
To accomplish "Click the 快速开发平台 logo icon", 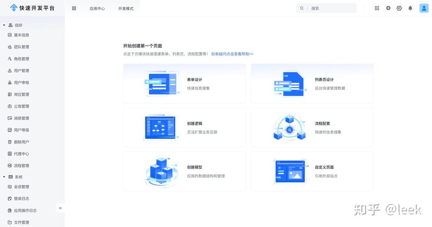I will [x=14, y=8].
